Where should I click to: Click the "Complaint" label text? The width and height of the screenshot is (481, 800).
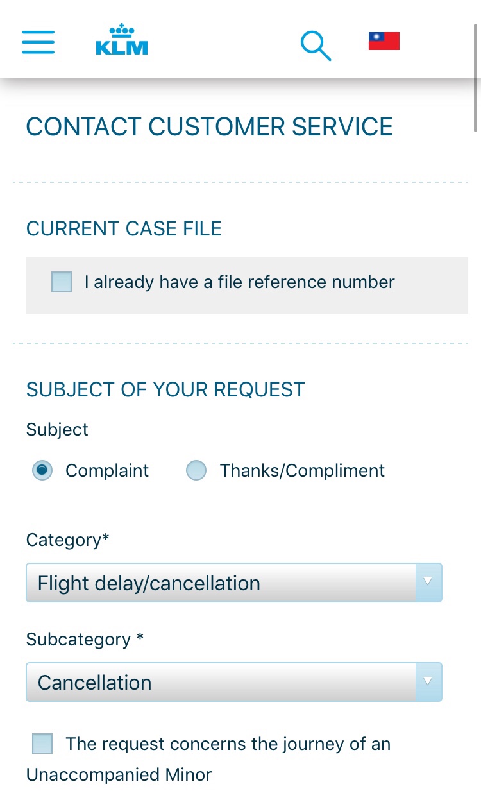point(107,471)
